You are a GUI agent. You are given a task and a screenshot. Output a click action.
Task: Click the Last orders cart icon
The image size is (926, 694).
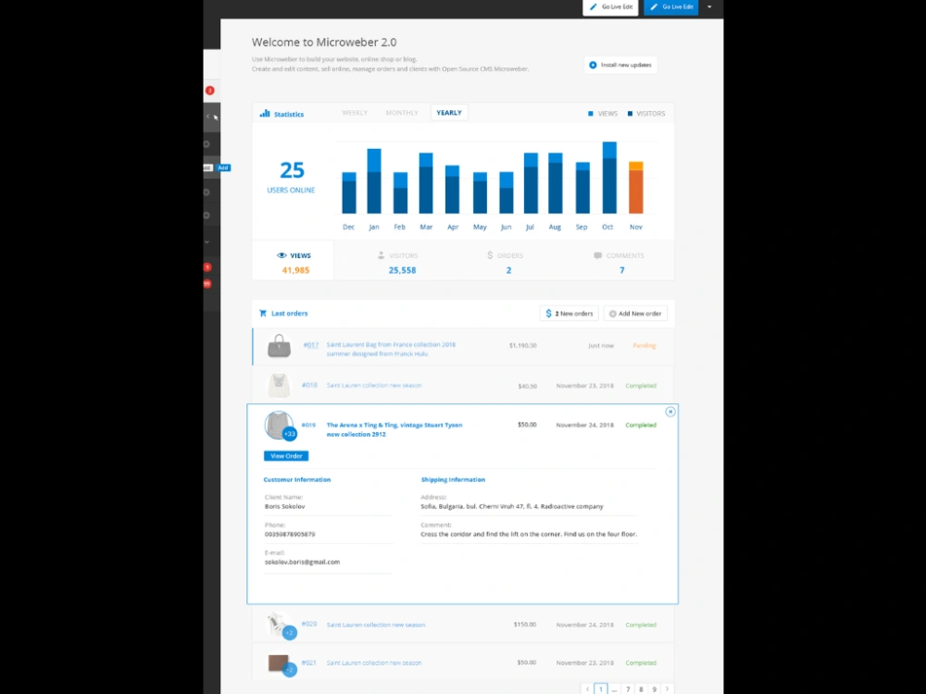click(x=263, y=314)
